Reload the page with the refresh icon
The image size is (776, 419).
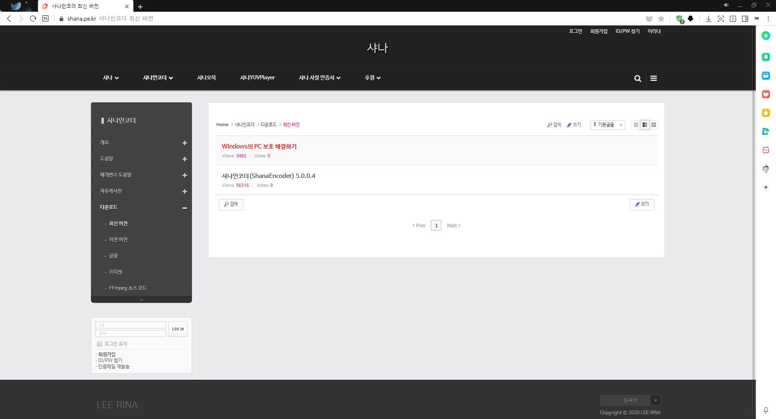[33, 19]
